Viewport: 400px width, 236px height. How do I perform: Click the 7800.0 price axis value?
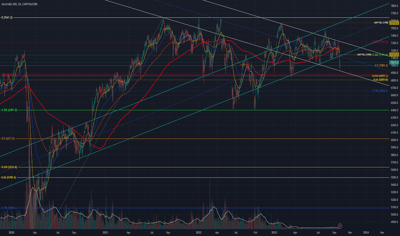click(x=394, y=6)
